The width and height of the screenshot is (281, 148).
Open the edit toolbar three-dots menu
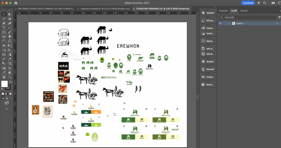[x=7, y=109]
